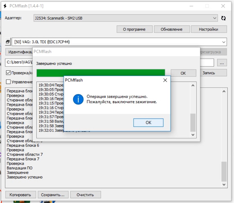Select log line Стирание области 7
This screenshot has width=234, height=203.
(25, 154)
